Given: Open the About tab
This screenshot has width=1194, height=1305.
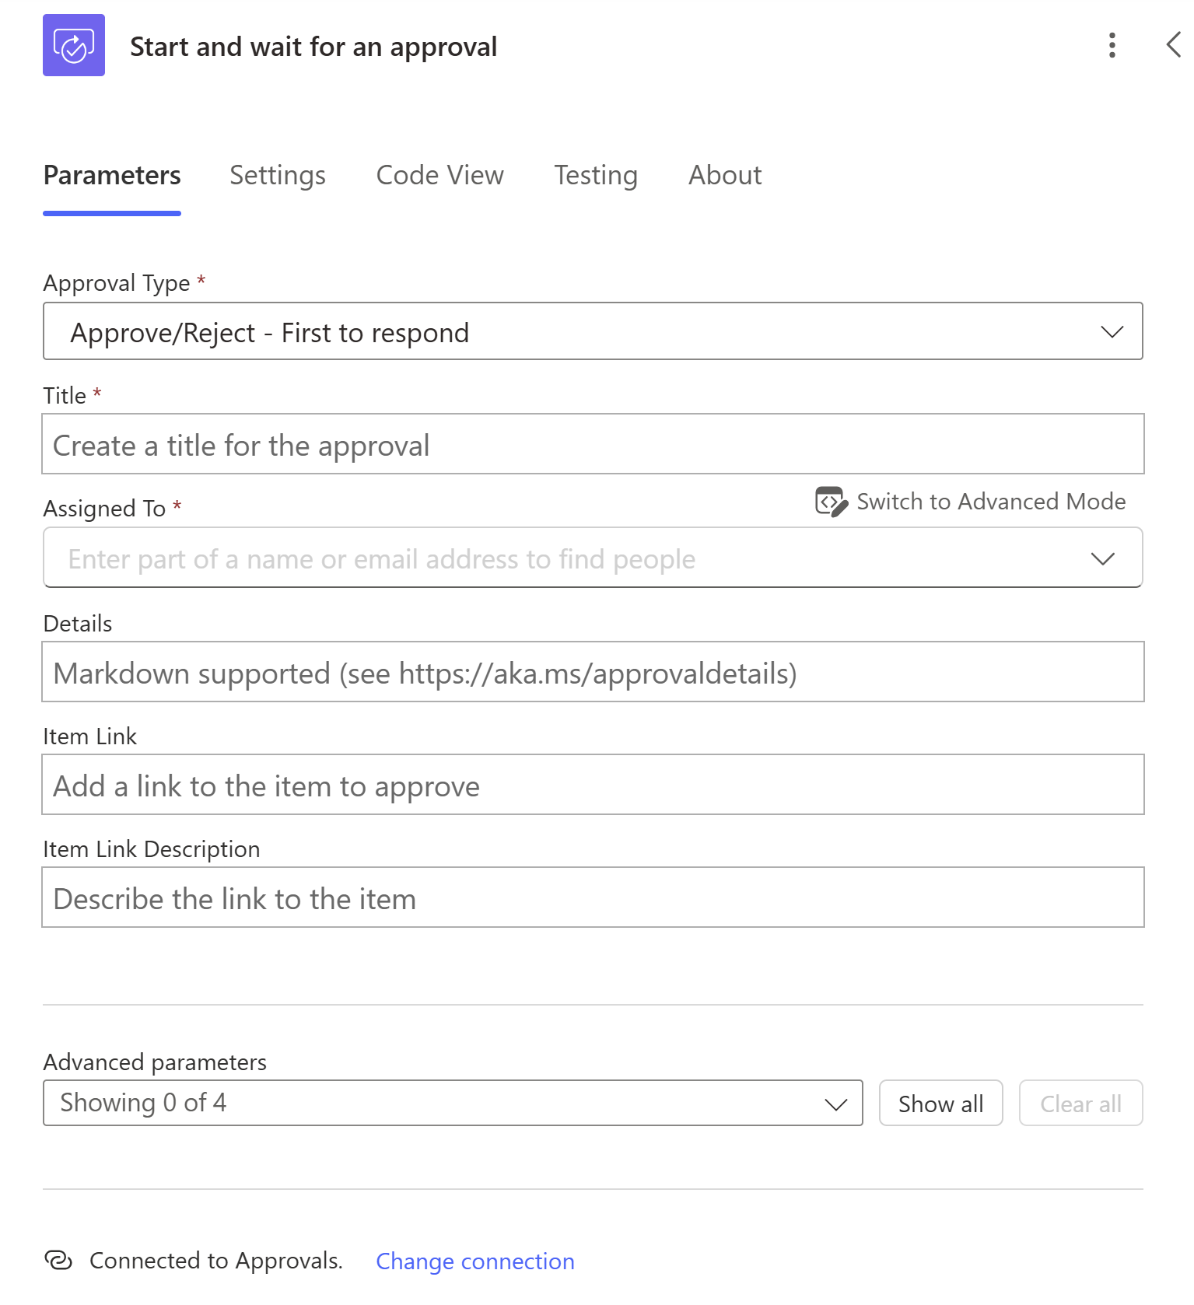Looking at the screenshot, I should [725, 176].
